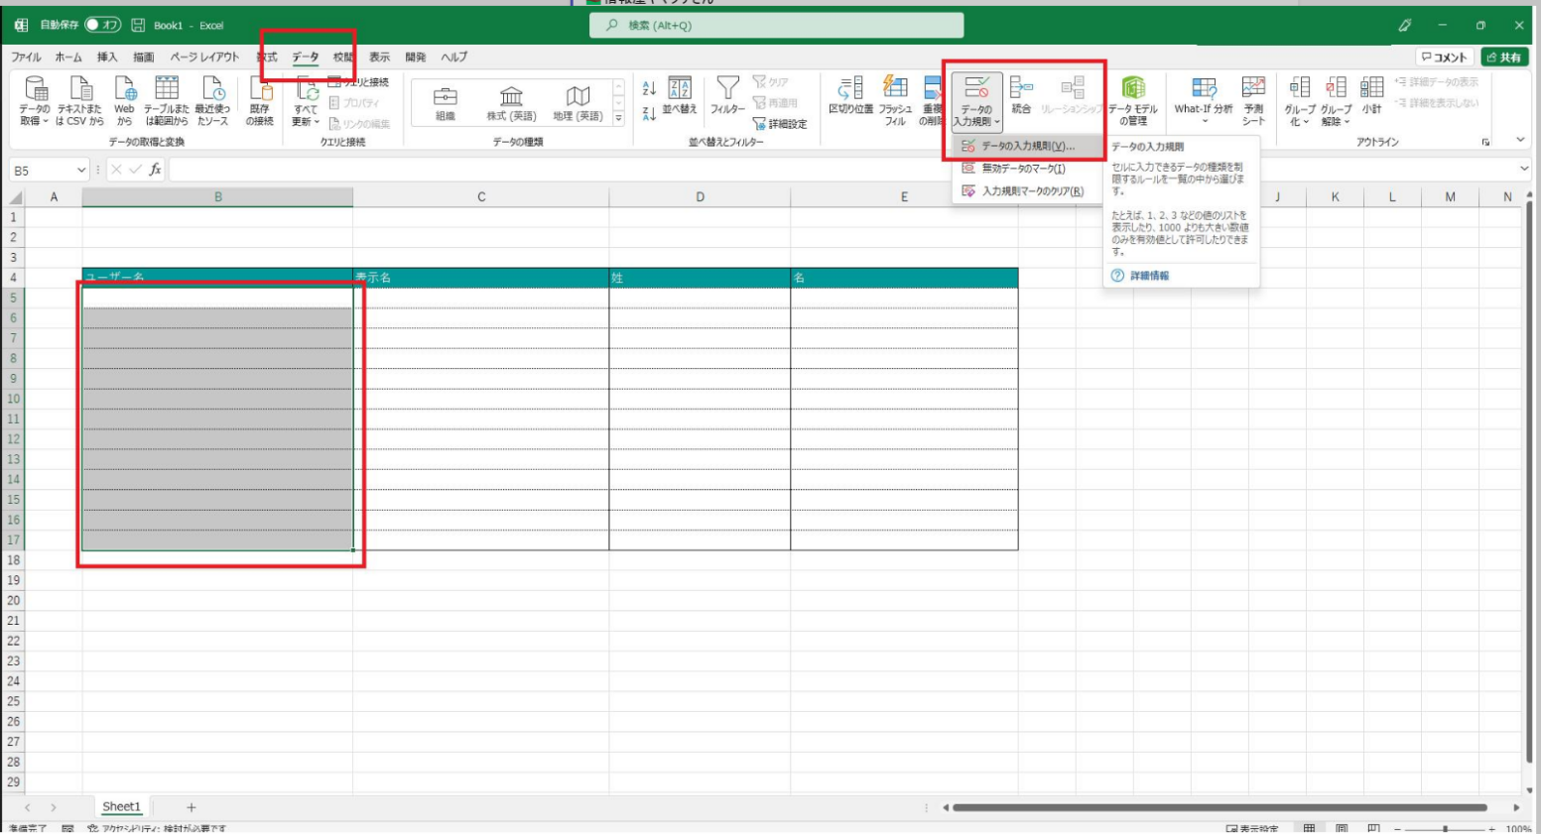Open アウトライン dialog launcher

point(1485,143)
